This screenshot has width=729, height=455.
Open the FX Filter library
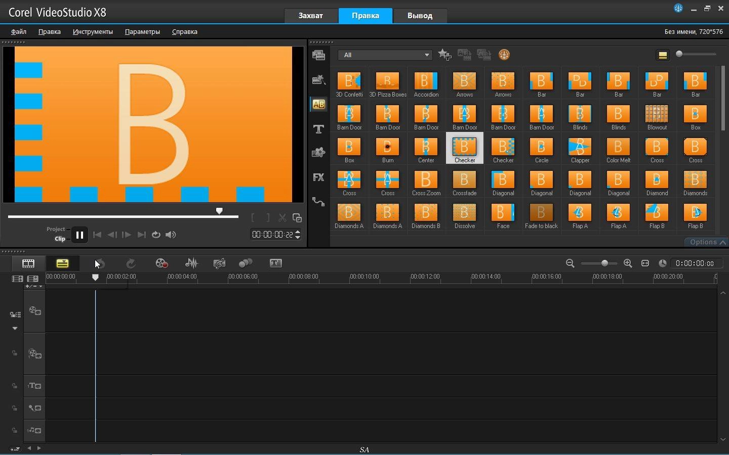318,177
